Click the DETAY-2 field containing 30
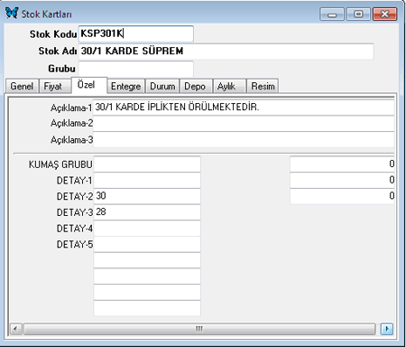This screenshot has height=347, width=406. 147,196
